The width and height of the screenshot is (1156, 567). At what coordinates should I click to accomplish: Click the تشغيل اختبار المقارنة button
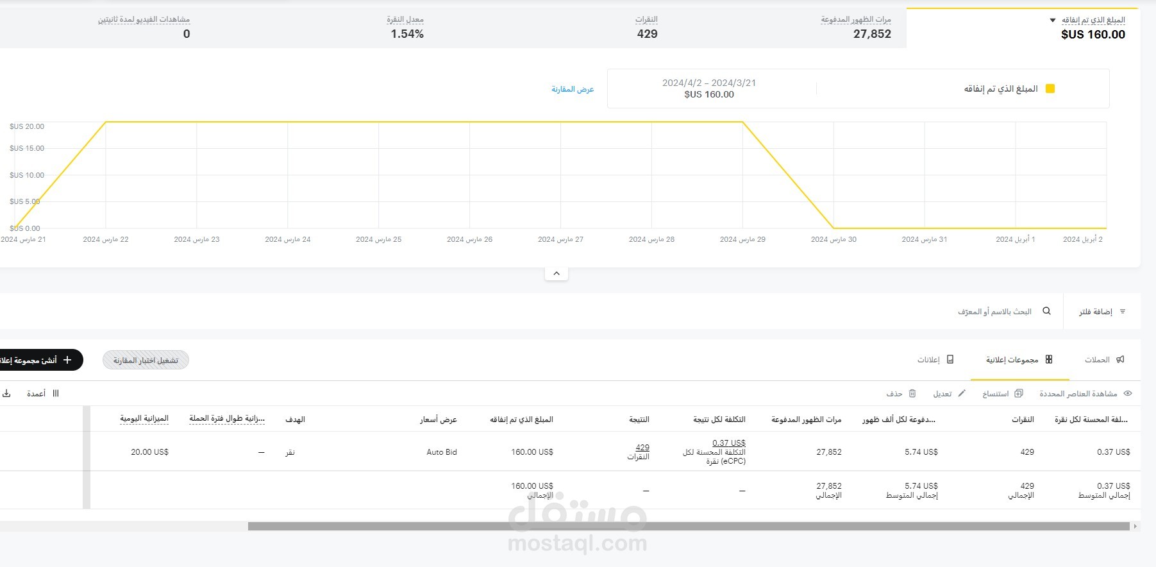146,360
